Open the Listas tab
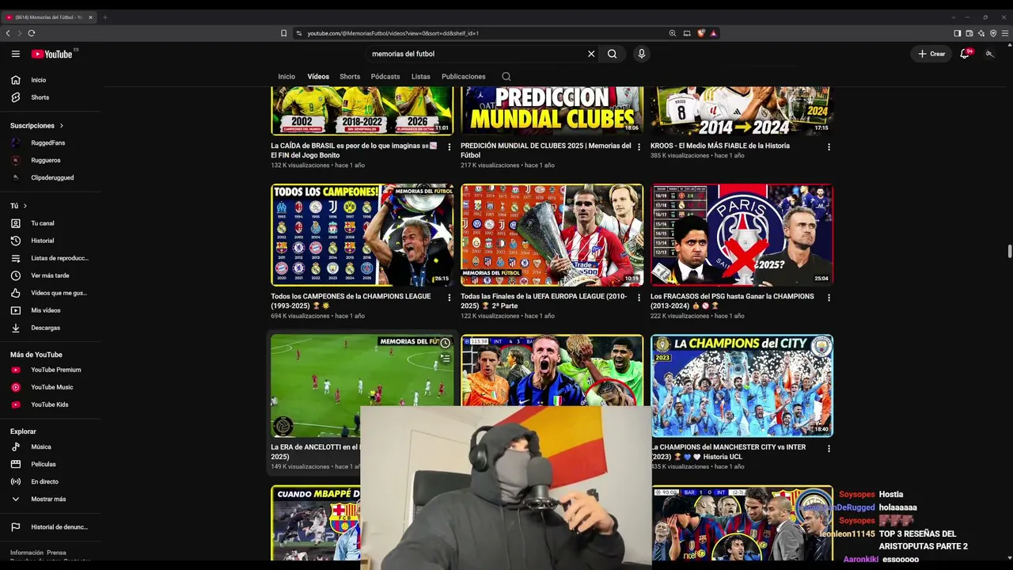This screenshot has width=1013, height=570. click(x=421, y=77)
